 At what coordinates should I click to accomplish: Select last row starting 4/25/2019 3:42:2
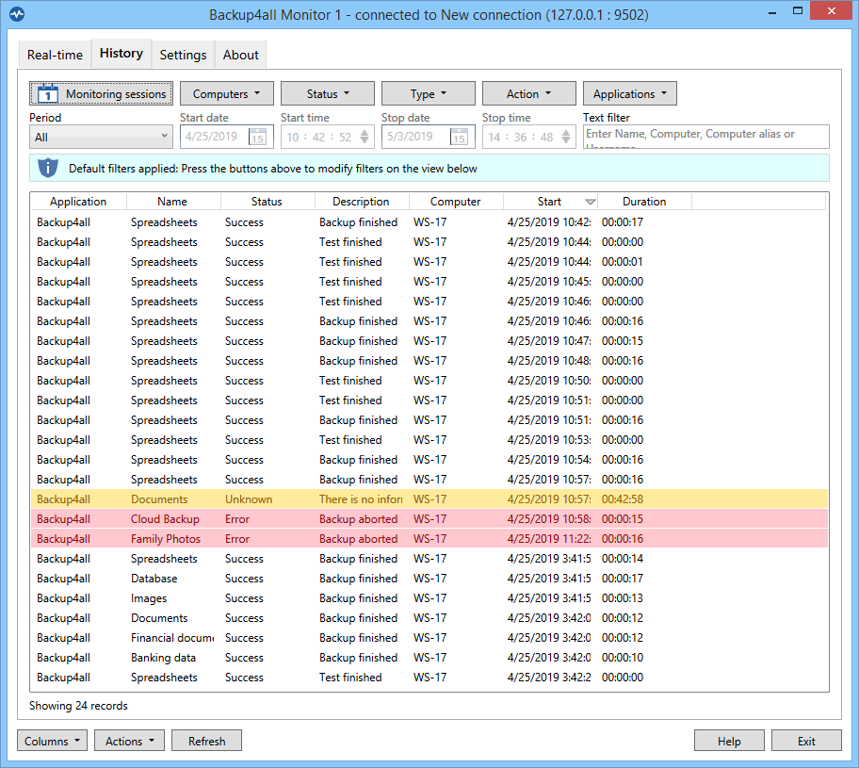click(x=429, y=677)
